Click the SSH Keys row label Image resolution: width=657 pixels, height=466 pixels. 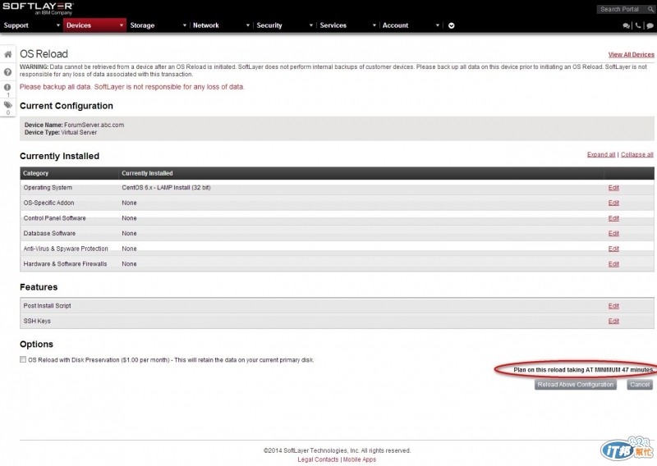click(37, 321)
